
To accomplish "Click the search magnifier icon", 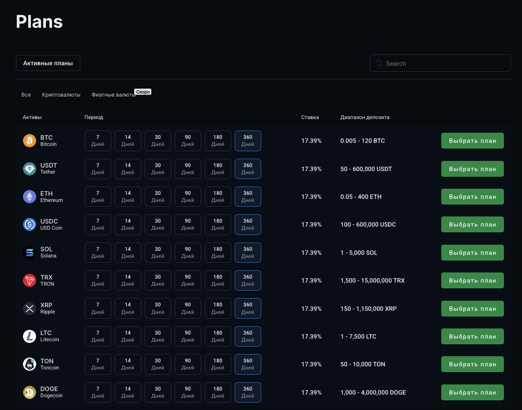I will pyautogui.click(x=379, y=63).
